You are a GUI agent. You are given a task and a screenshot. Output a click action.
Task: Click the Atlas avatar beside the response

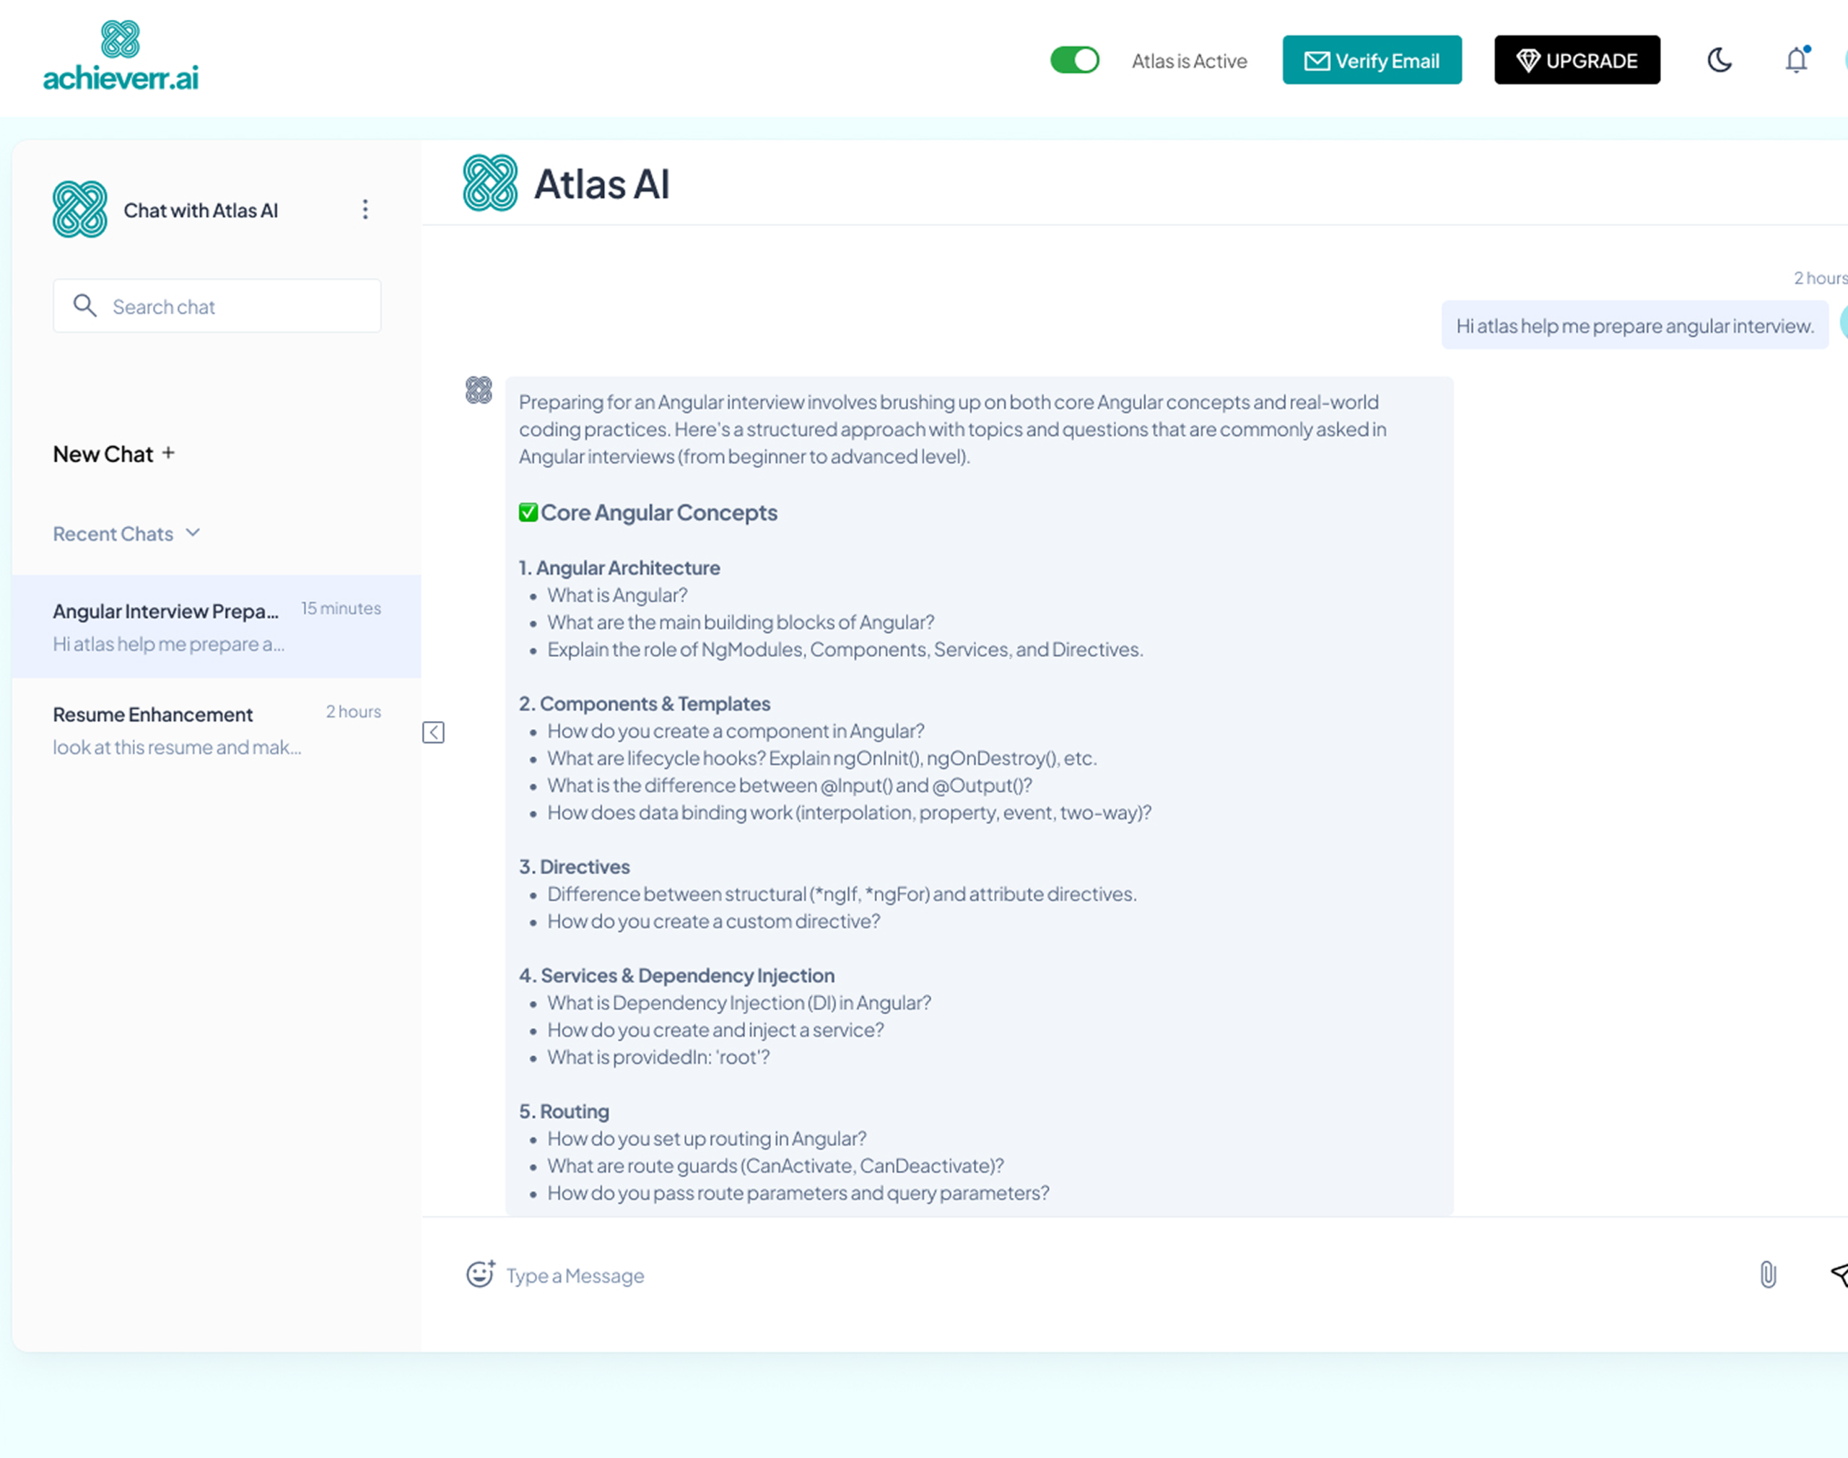479,390
